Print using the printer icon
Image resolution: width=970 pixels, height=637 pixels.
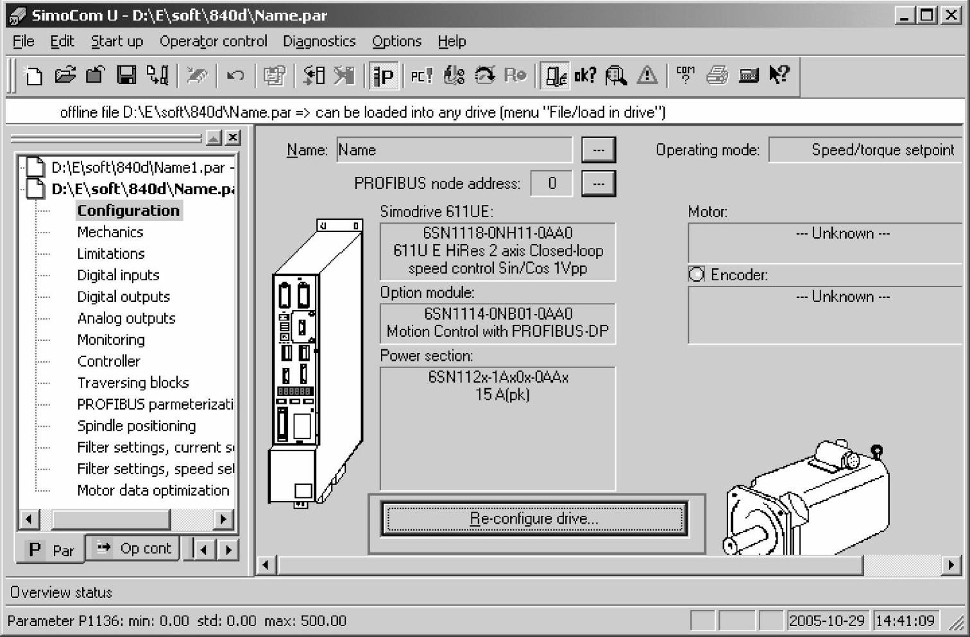click(x=717, y=76)
